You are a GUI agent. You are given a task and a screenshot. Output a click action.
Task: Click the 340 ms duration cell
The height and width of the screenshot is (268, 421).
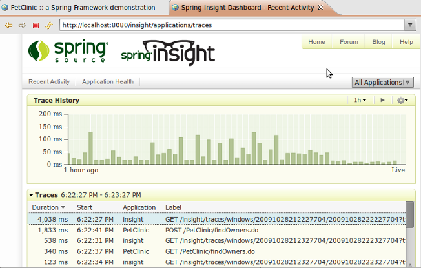point(56,251)
